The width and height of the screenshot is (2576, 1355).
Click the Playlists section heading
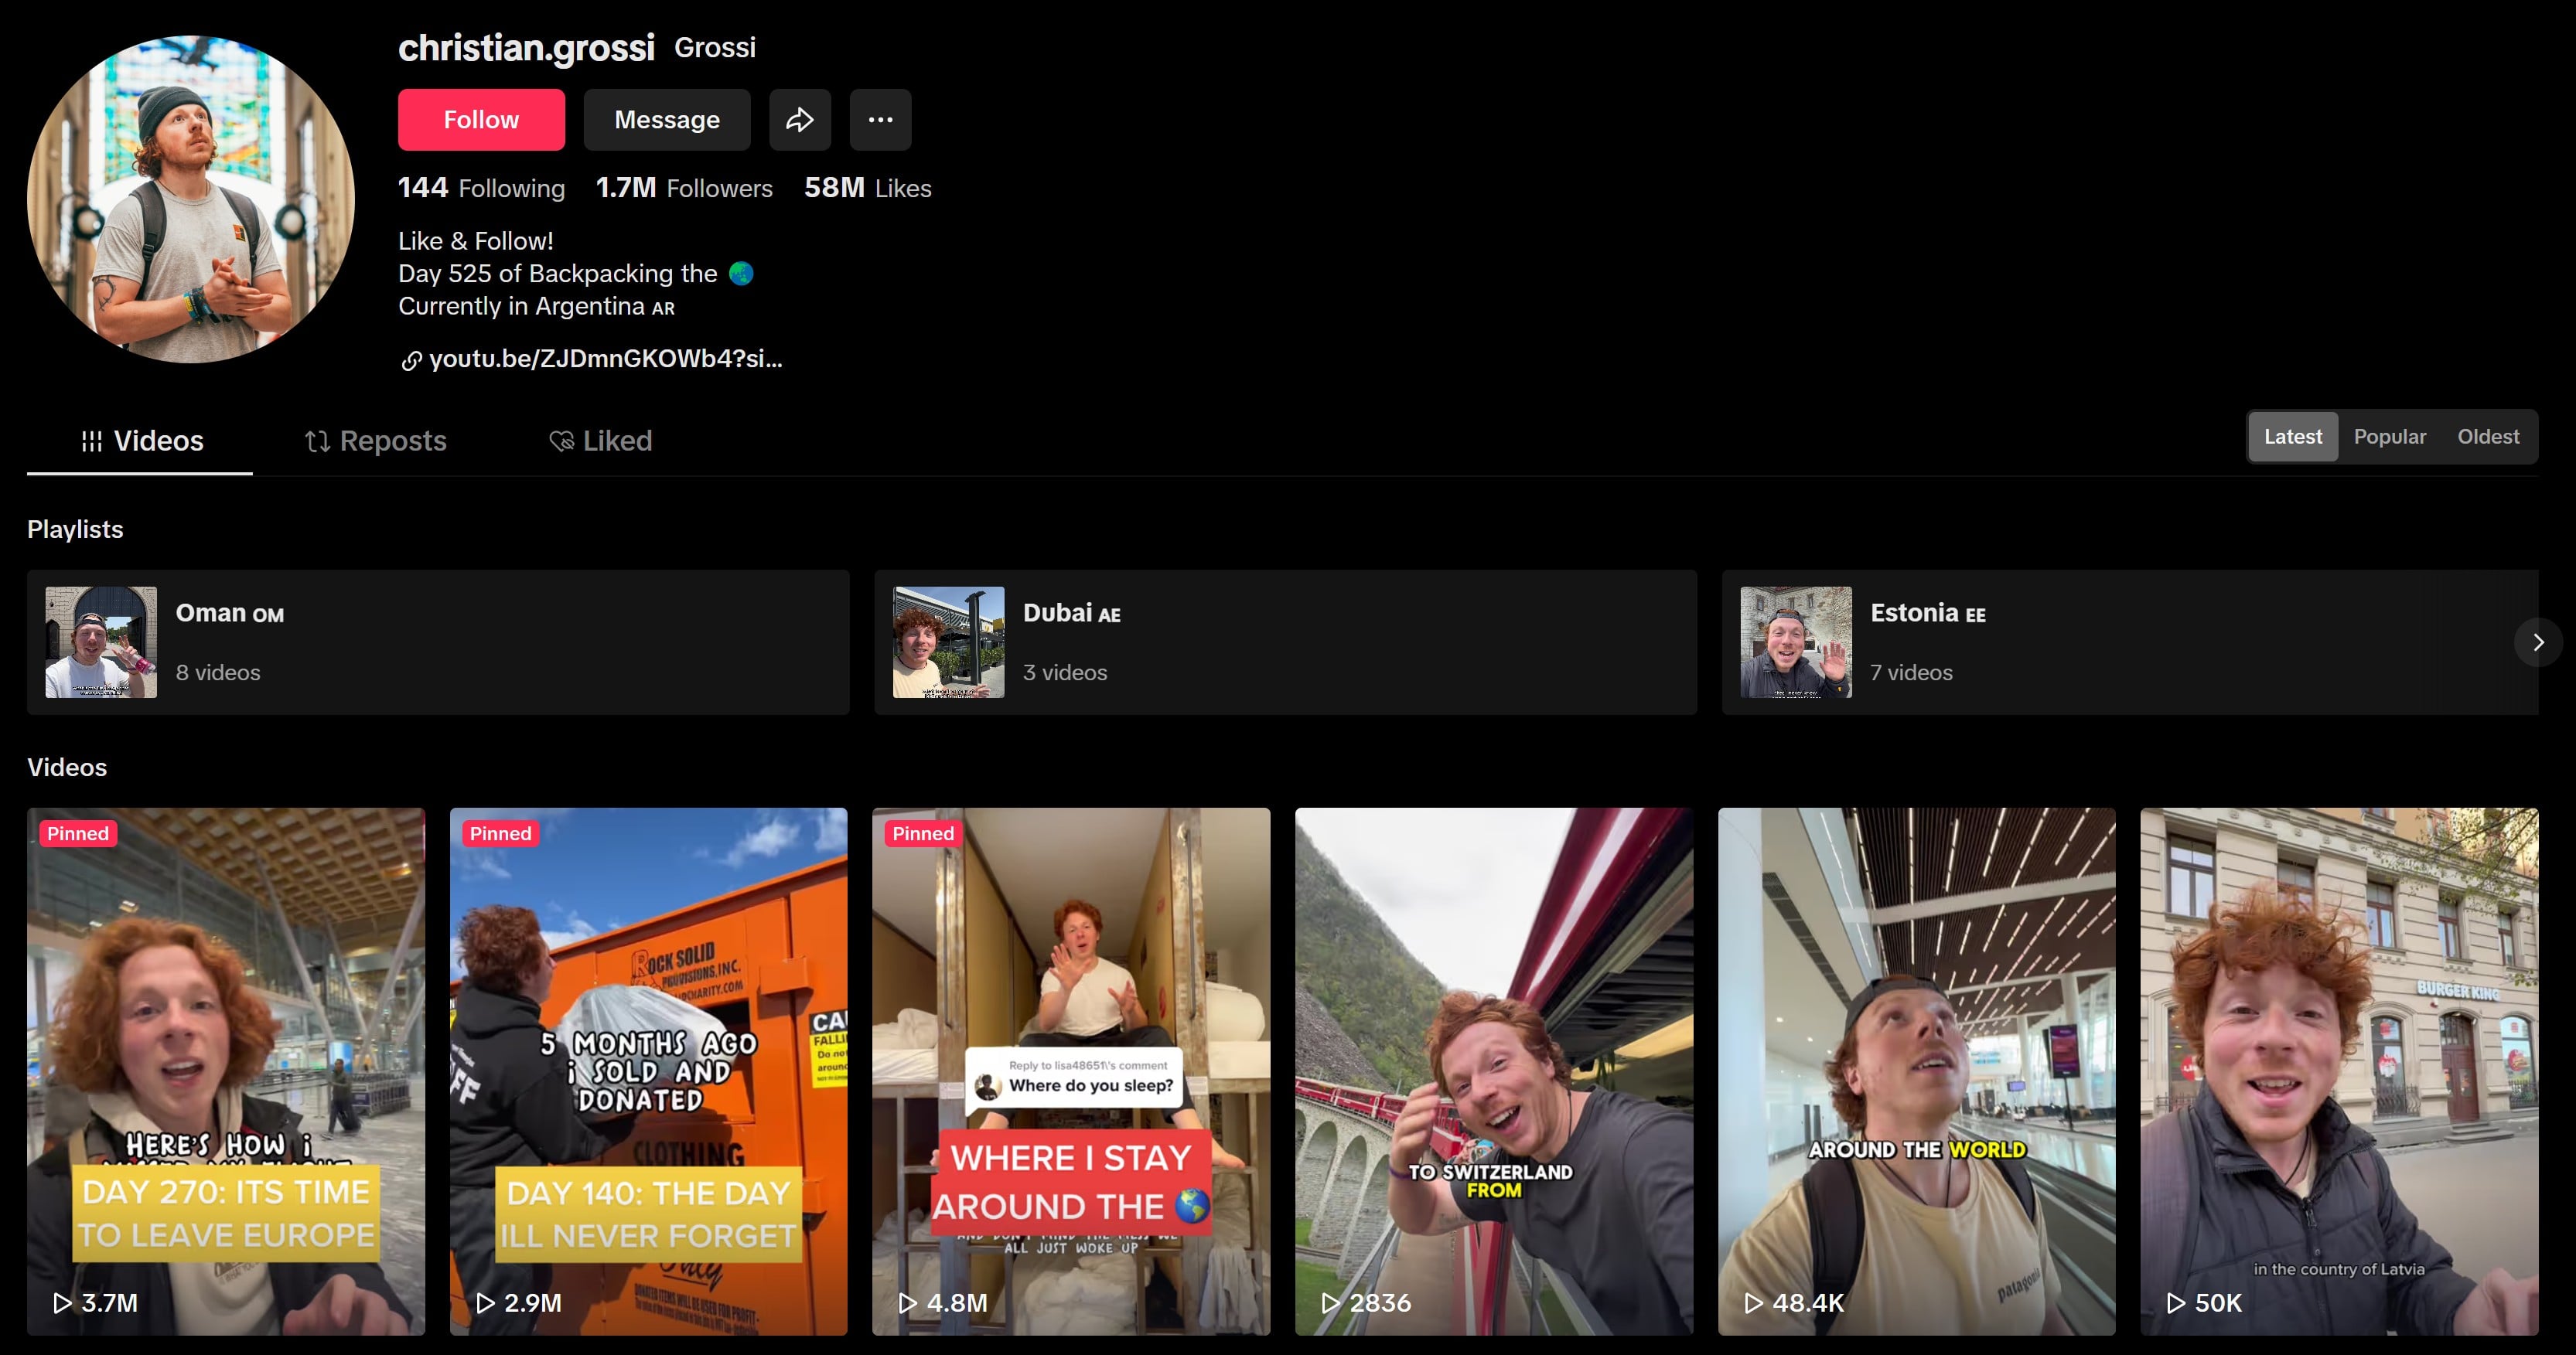75,529
